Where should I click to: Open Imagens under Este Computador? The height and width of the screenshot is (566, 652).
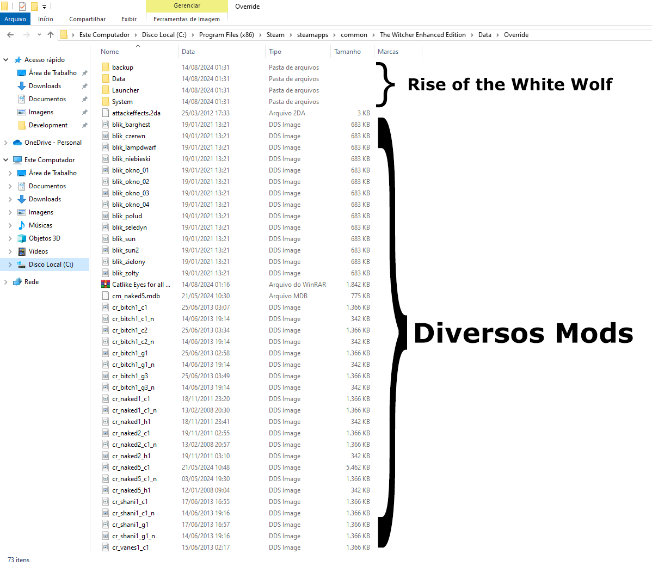tap(41, 212)
